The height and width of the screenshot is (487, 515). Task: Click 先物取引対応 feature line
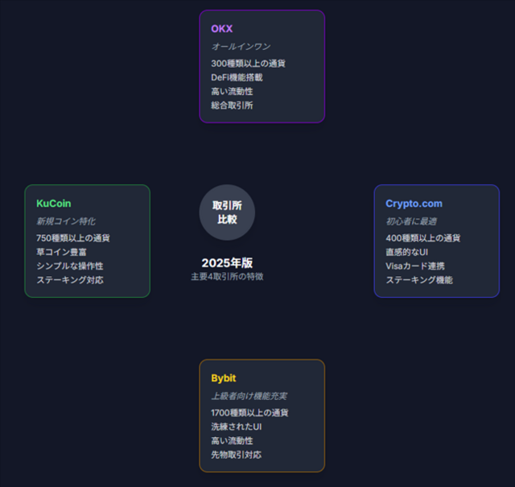tap(236, 455)
